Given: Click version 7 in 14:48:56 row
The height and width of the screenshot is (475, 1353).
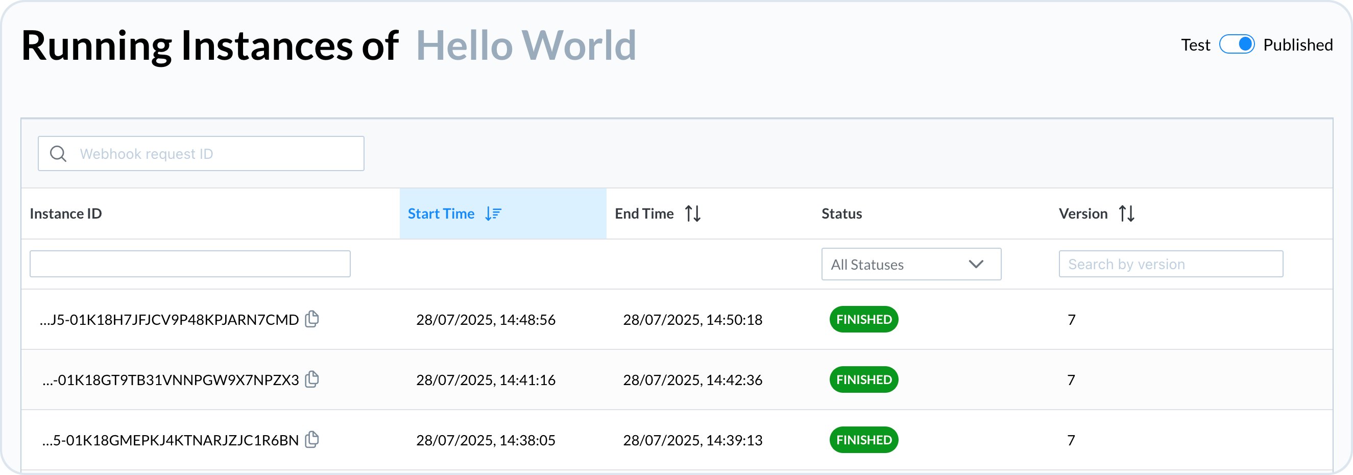Looking at the screenshot, I should pyautogui.click(x=1072, y=320).
